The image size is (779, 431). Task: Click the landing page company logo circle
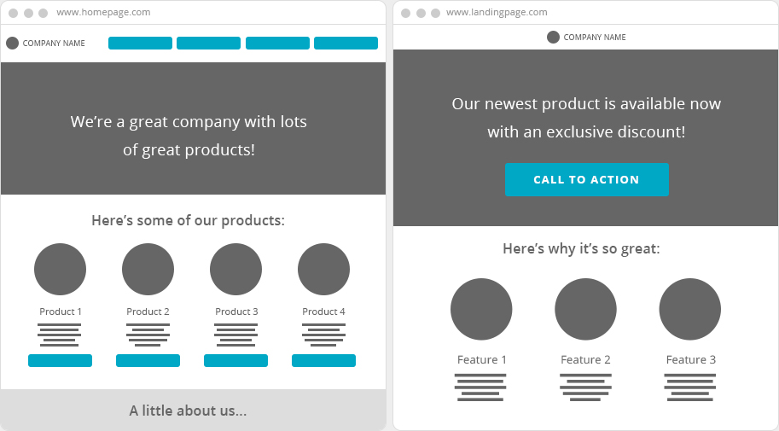(553, 38)
